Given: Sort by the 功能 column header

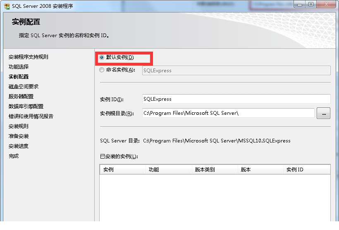Looking at the screenshot, I should click(x=169, y=170).
